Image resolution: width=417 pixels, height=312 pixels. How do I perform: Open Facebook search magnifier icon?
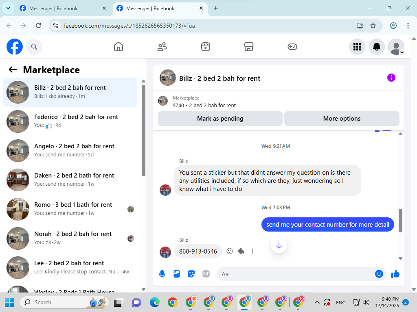click(34, 47)
